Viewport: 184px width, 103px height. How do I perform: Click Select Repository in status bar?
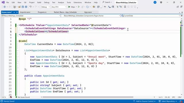pyautogui.click(x=168, y=101)
